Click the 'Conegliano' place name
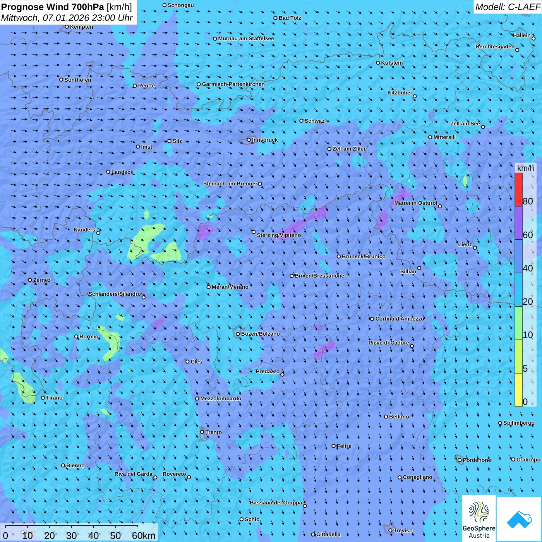 point(417,477)
